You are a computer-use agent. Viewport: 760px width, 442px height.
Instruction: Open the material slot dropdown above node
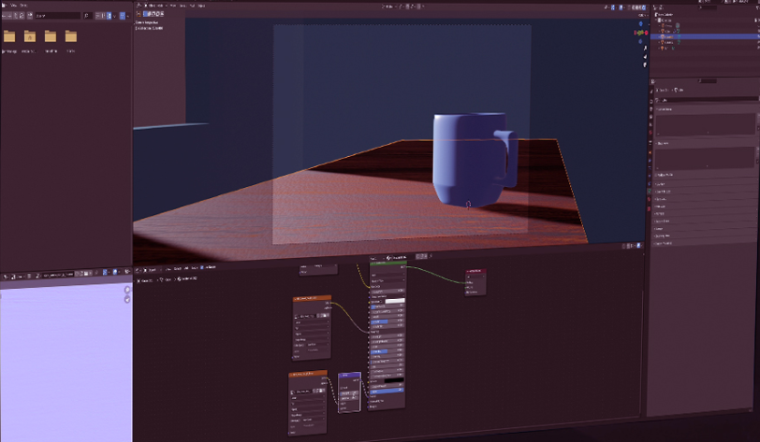[x=375, y=258]
